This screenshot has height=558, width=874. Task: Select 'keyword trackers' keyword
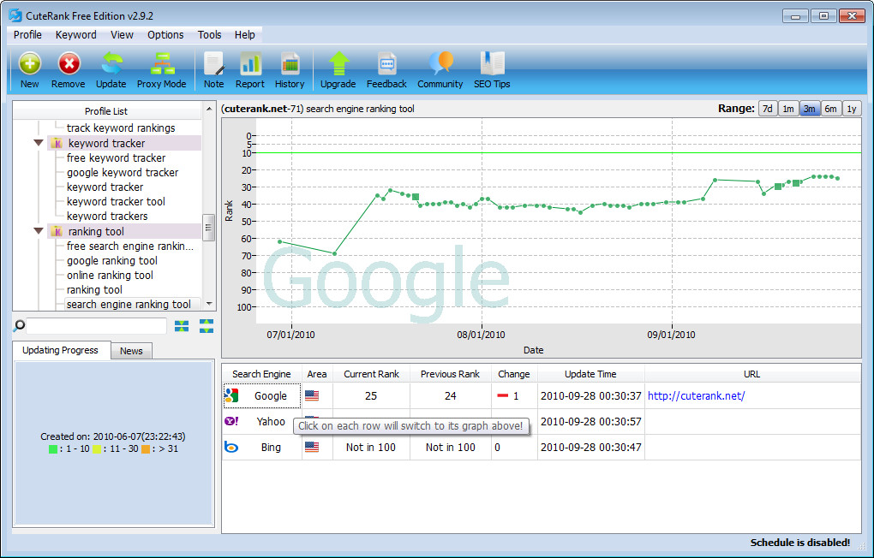pyautogui.click(x=107, y=216)
